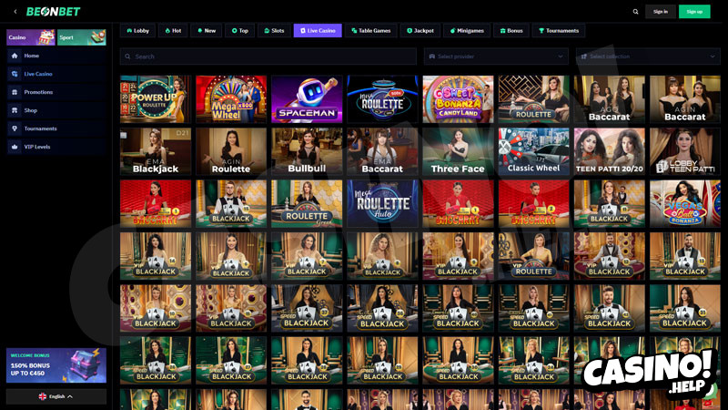Image resolution: width=728 pixels, height=410 pixels.
Task: Click the back arrow next to the BeOnBet logo
Action: 15,12
